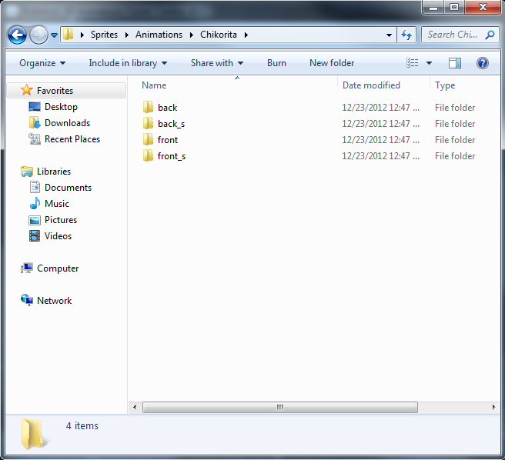
Task: Open Include in library menu
Action: [x=128, y=63]
